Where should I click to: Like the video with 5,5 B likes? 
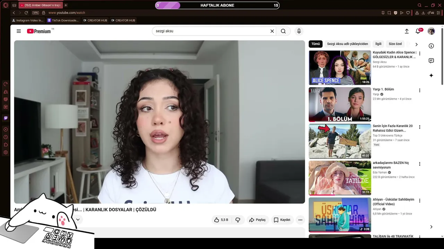click(x=221, y=220)
